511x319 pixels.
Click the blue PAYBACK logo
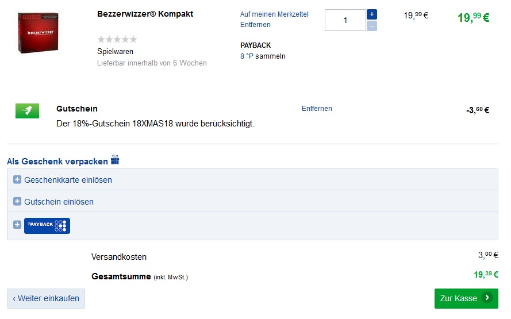click(47, 225)
